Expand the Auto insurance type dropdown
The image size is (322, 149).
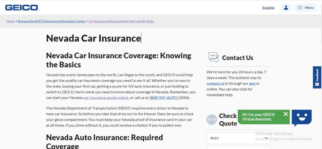point(239,138)
